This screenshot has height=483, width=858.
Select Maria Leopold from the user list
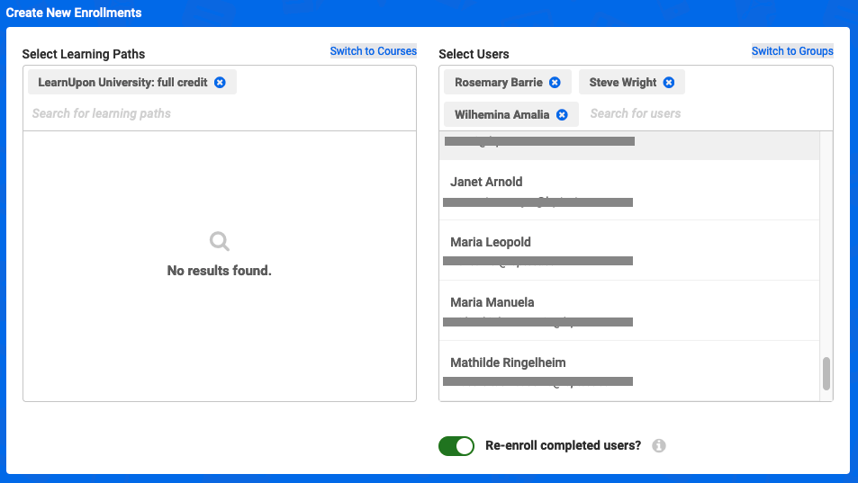coord(629,250)
